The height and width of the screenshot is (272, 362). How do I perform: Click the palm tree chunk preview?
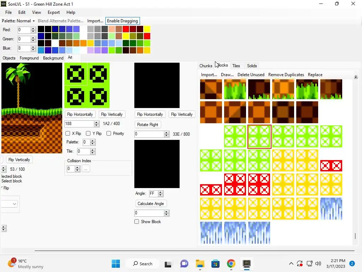pos(32,108)
